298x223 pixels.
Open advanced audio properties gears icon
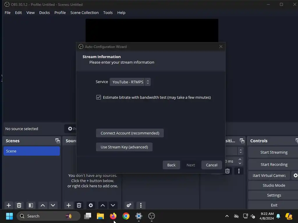click(129, 205)
